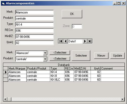Jump to last record in Data1 control
This screenshot has width=127, height=104.
(90, 41)
